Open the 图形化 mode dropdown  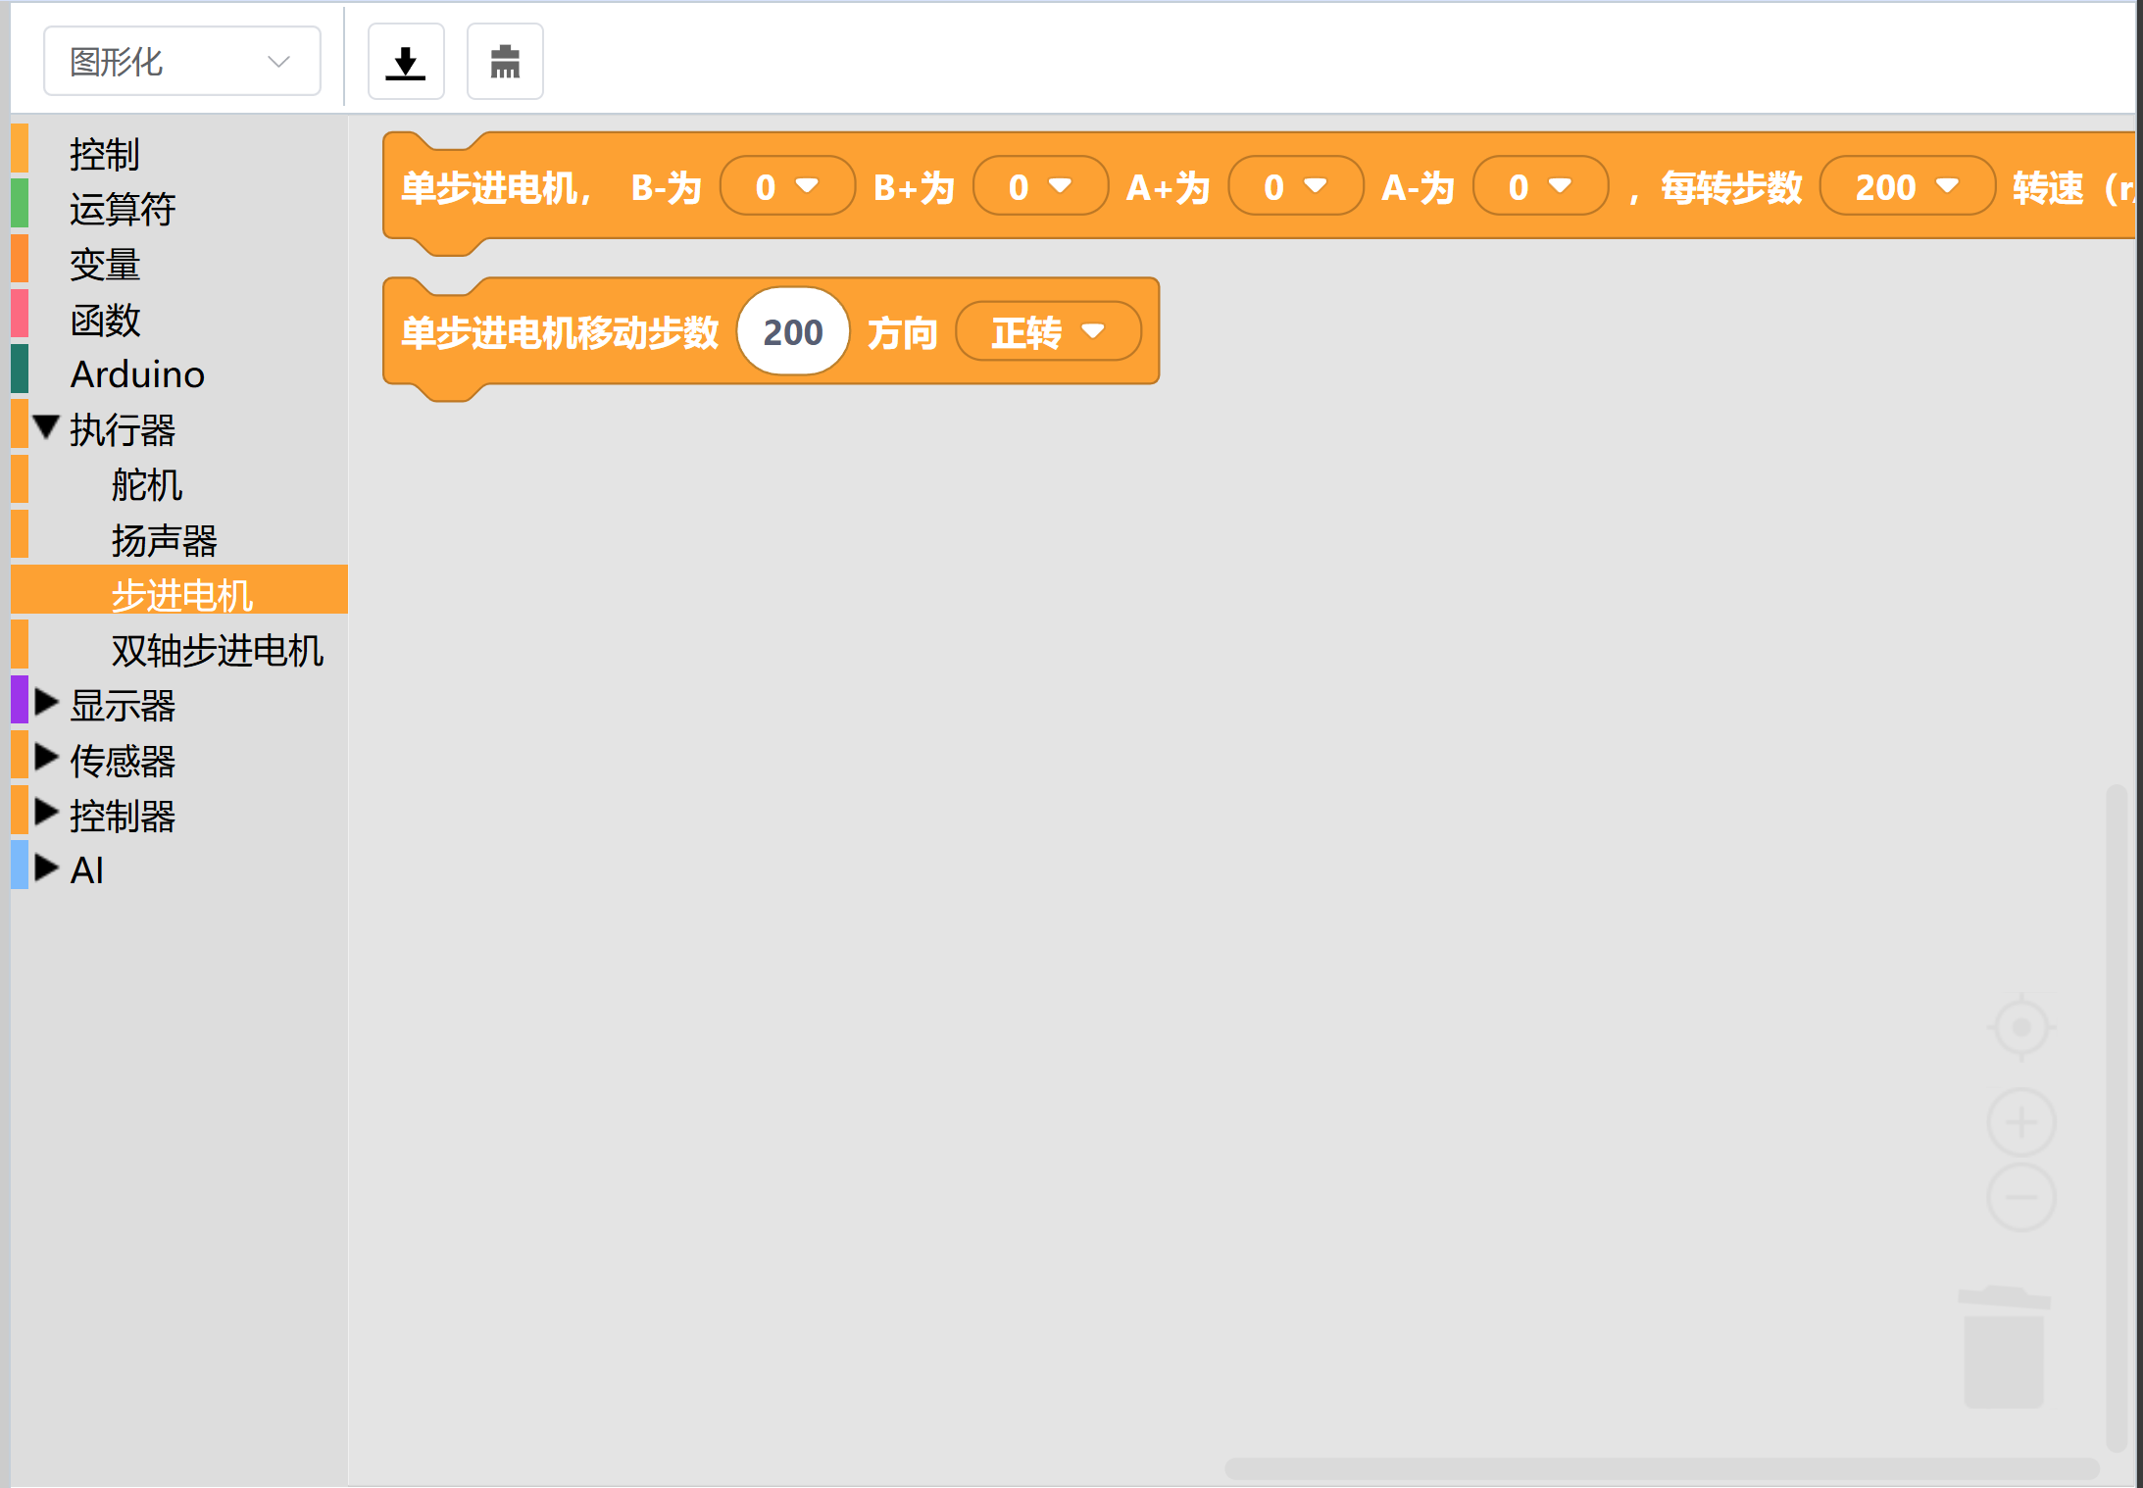click(182, 62)
